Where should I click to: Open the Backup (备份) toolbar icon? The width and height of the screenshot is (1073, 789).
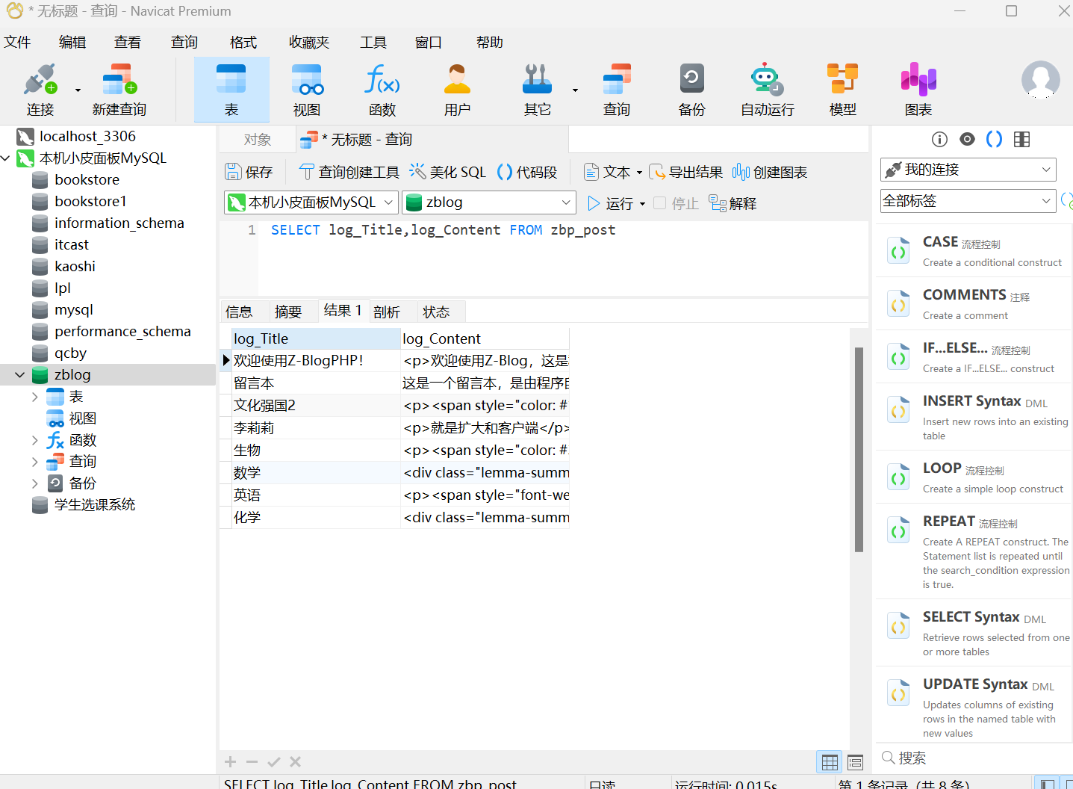692,90
